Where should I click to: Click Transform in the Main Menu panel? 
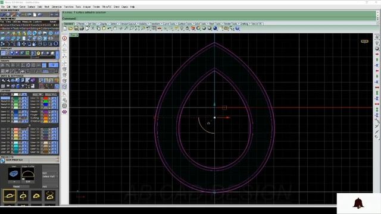pyautogui.click(x=35, y=25)
